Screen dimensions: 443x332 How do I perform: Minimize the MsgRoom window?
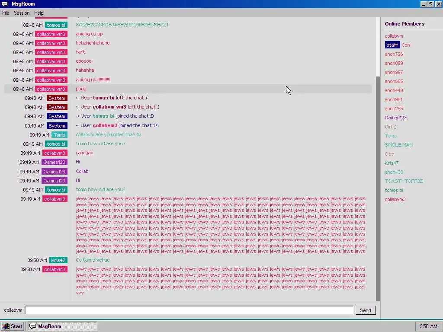(x=424, y=4)
